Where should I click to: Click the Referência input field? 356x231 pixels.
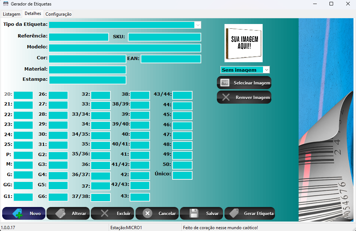tap(79, 37)
